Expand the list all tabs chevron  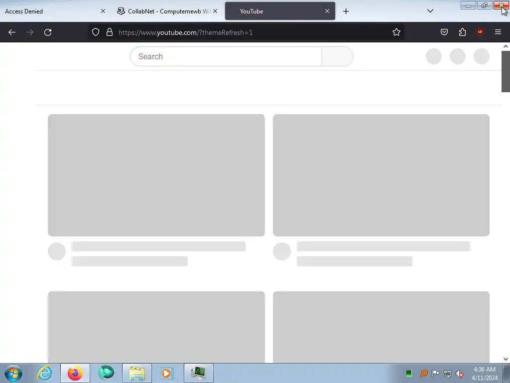430,11
